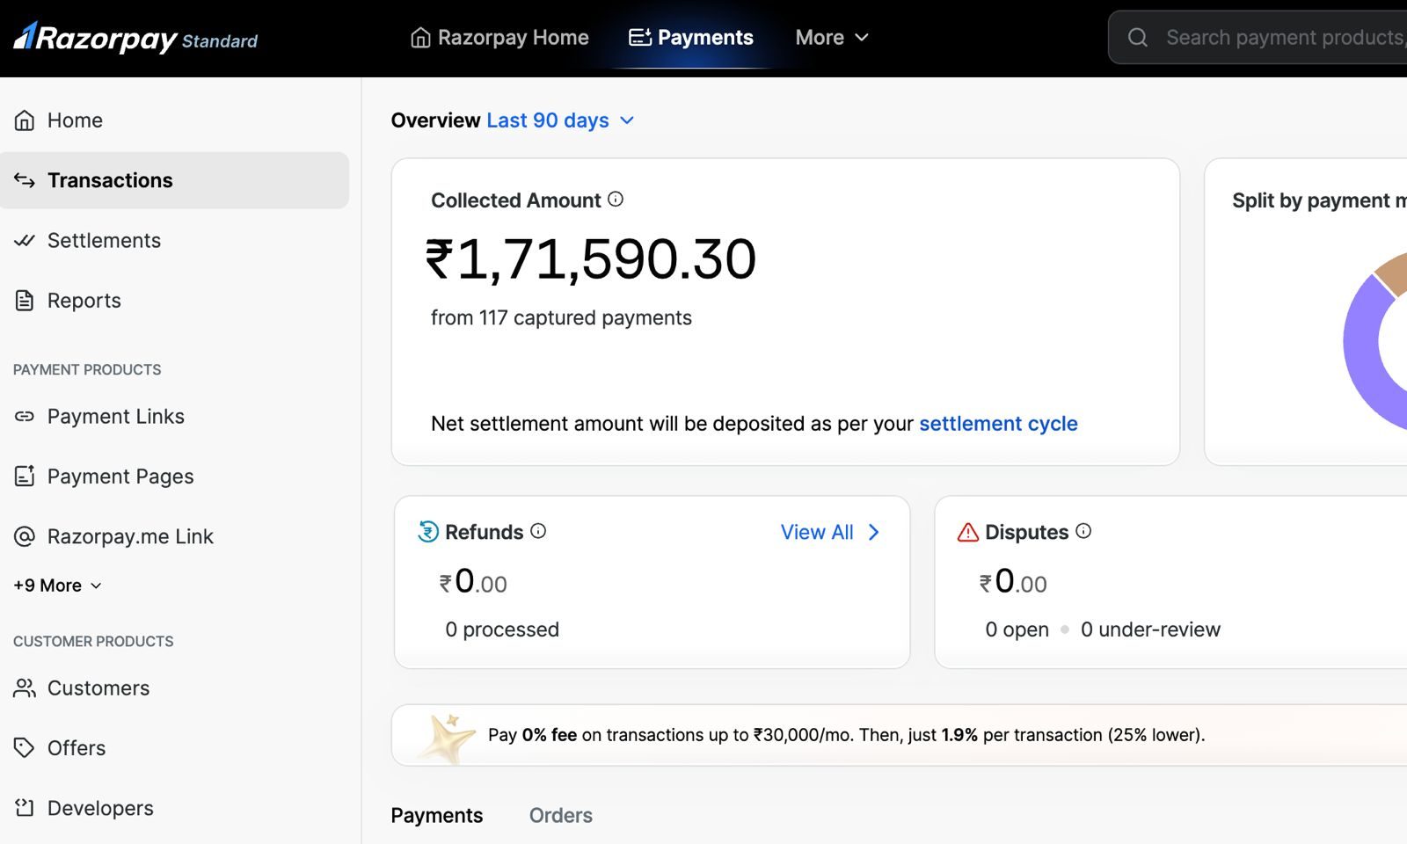Screen dimensions: 1407x844
Task: Click the Refunds info icon
Action: [x=538, y=531]
